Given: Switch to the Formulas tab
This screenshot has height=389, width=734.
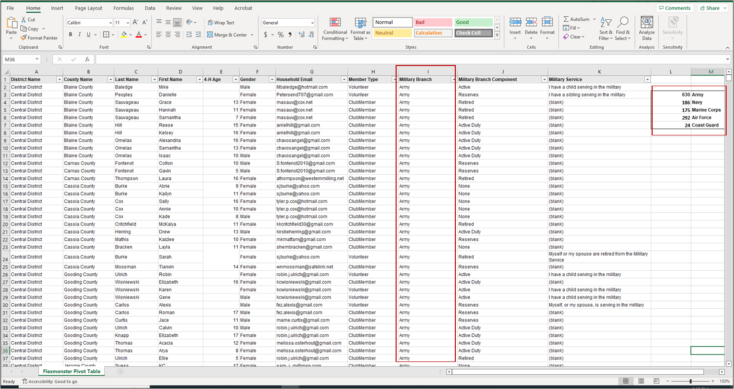Looking at the screenshot, I should [123, 8].
